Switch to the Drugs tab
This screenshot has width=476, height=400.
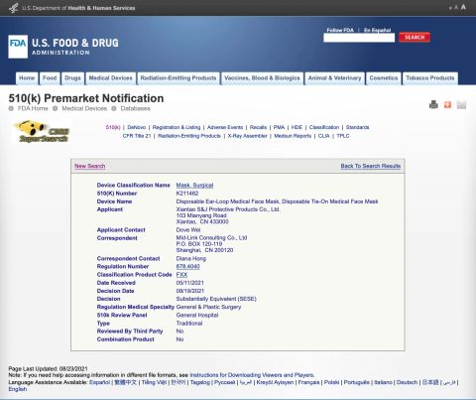click(x=72, y=78)
